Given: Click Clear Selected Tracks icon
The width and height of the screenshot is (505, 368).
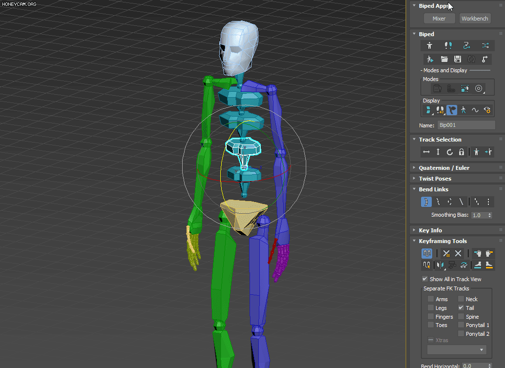Looking at the screenshot, I should pyautogui.click(x=446, y=253).
